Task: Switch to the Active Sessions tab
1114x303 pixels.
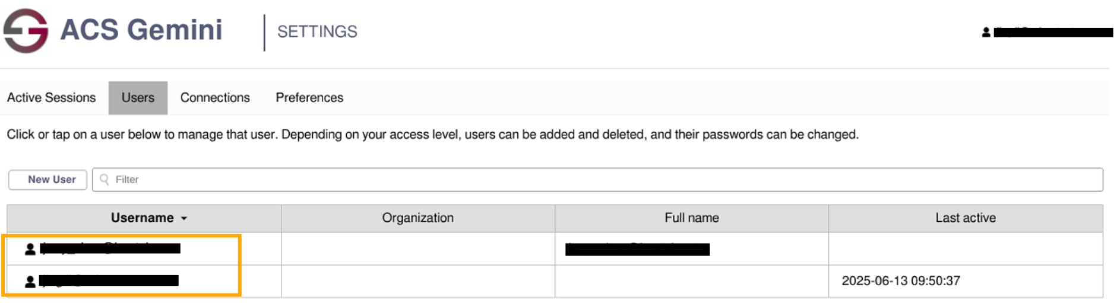Action: [x=51, y=98]
